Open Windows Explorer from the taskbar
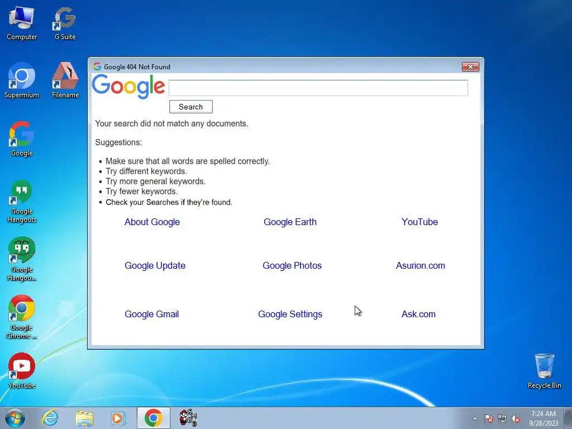 point(84,418)
